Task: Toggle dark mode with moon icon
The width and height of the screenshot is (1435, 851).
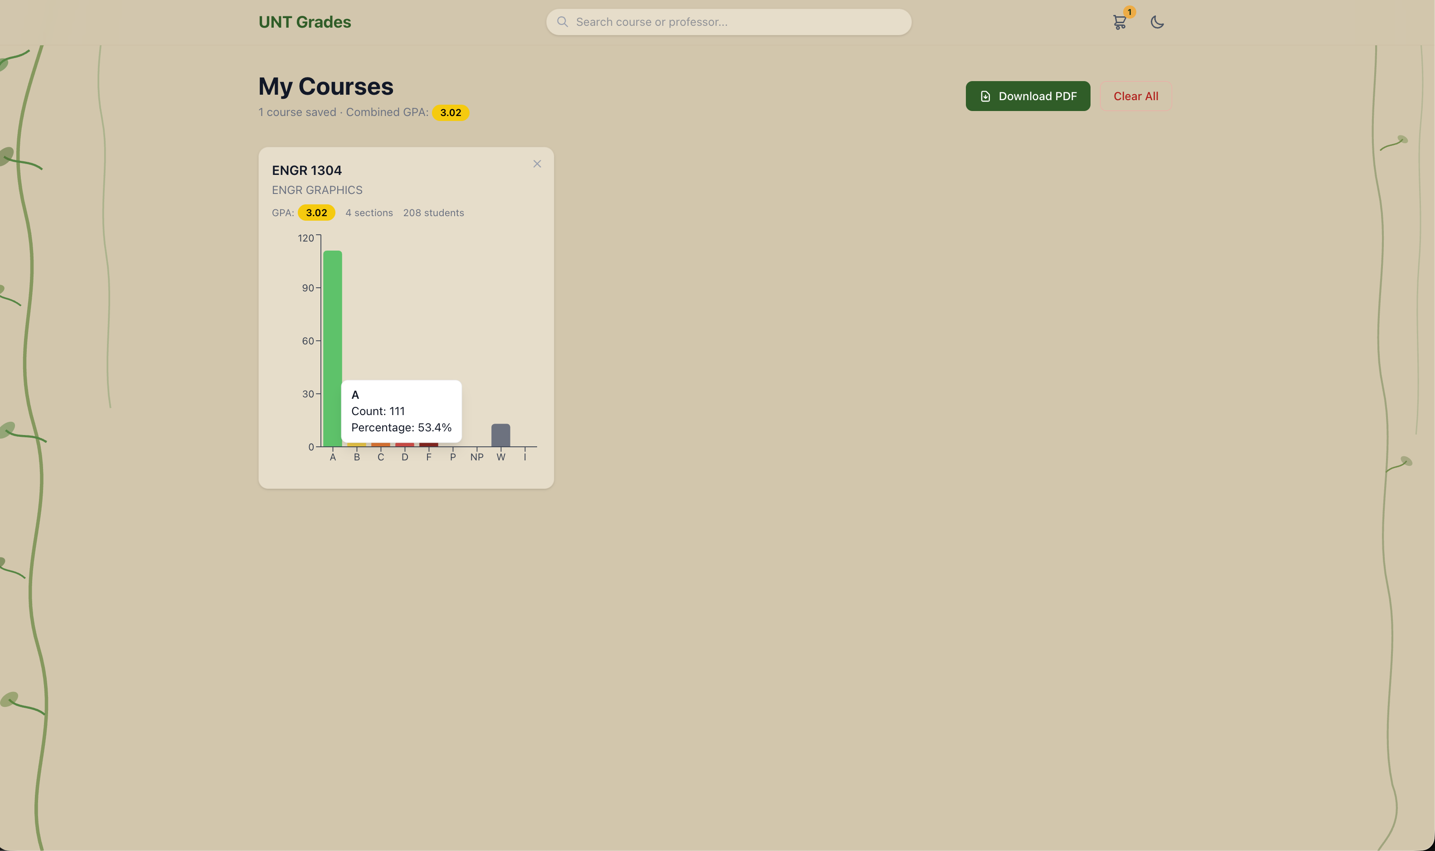Action: point(1157,22)
